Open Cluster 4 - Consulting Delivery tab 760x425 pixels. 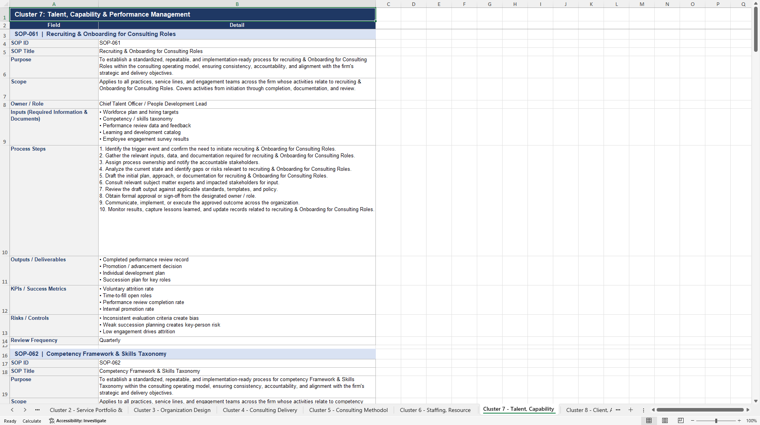[260, 410]
